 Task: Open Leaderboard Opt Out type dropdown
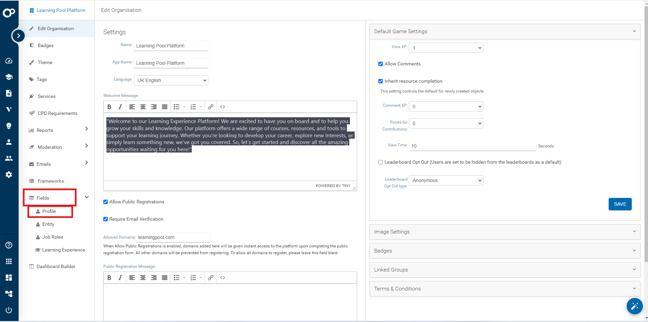(446, 180)
